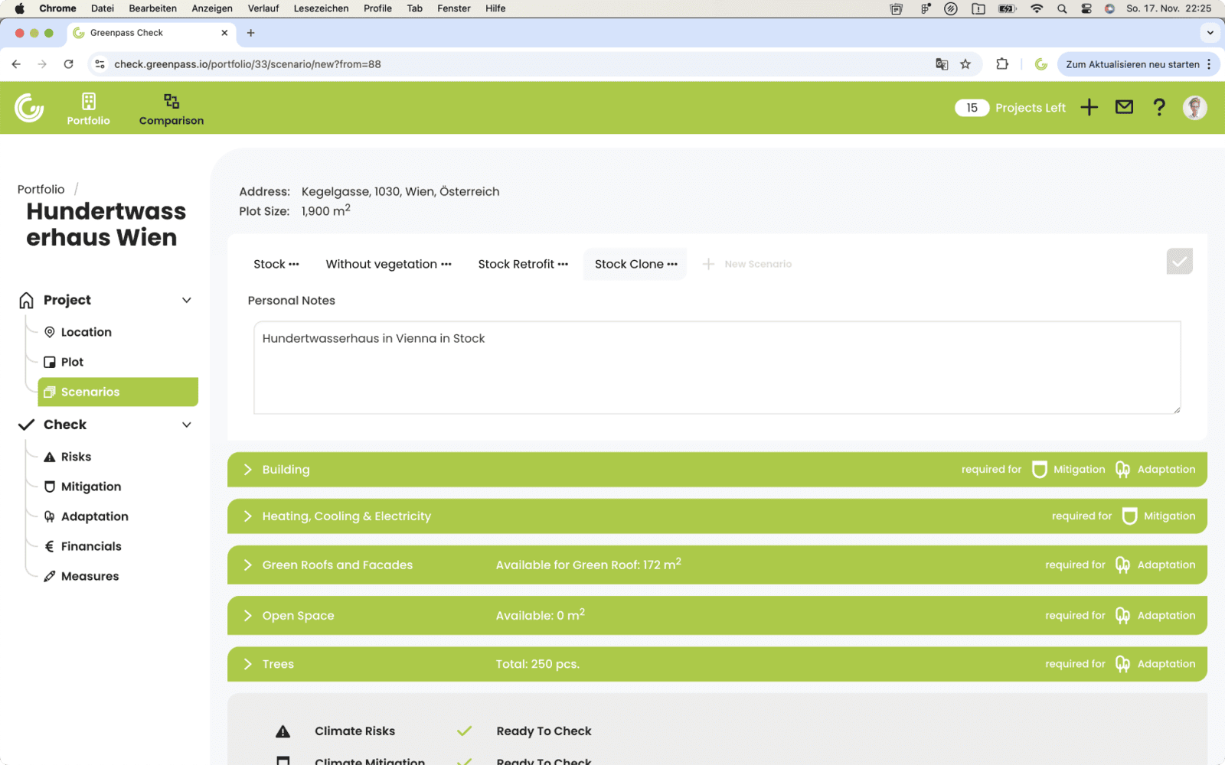
Task: Click into the Personal Notes text area
Action: pyautogui.click(x=717, y=367)
